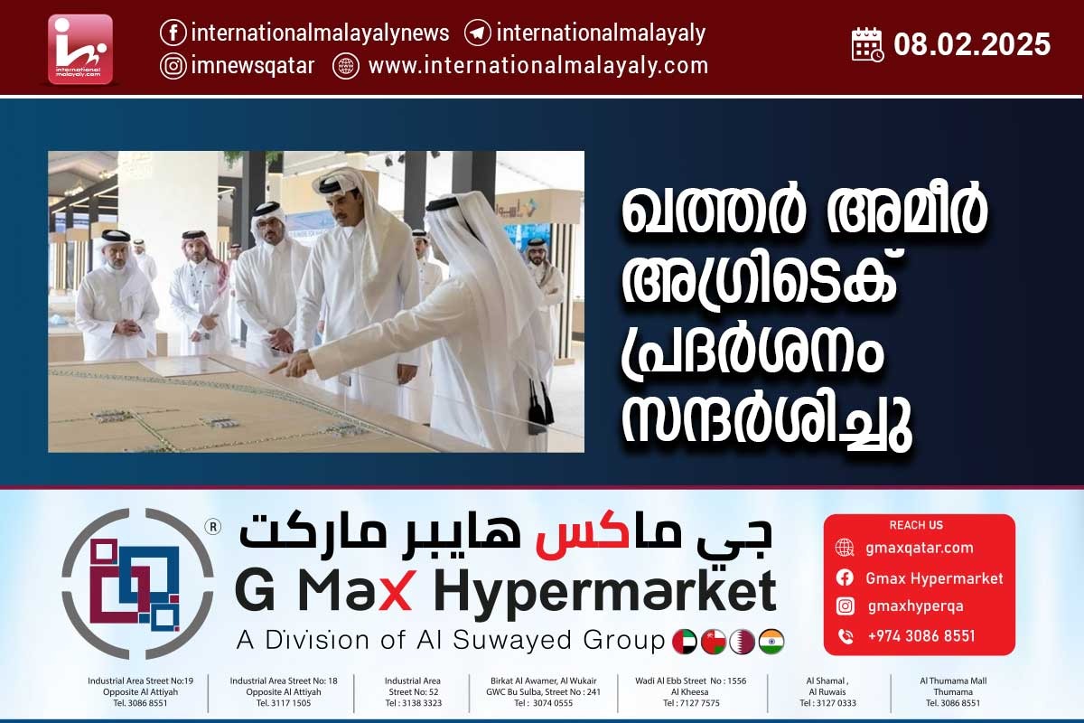Image resolution: width=1084 pixels, height=723 pixels.
Task: Open the Qatar Amir exhibition photo
Action: coord(316,301)
